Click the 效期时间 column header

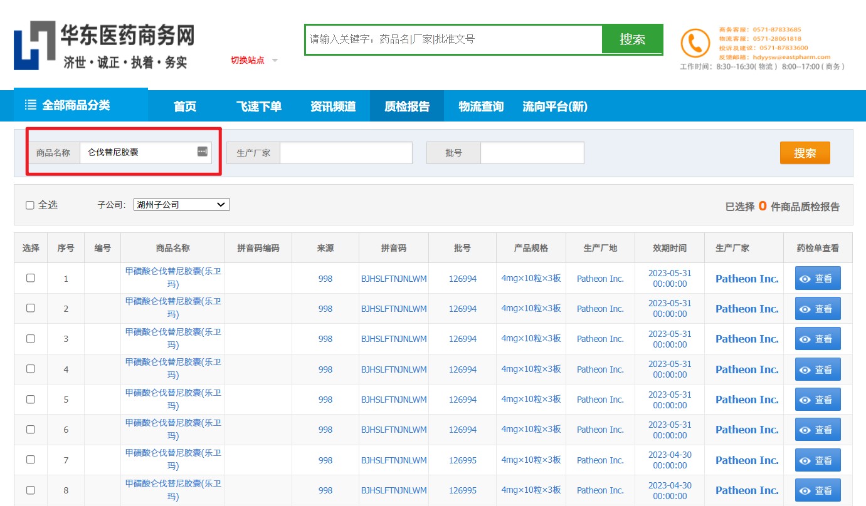point(670,248)
